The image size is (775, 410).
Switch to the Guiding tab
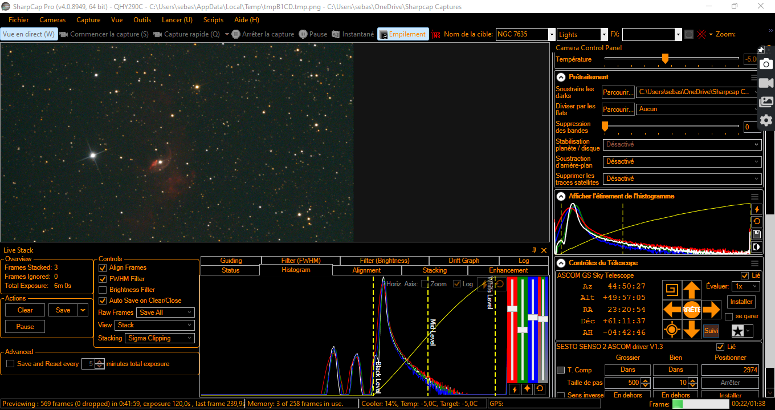click(231, 261)
